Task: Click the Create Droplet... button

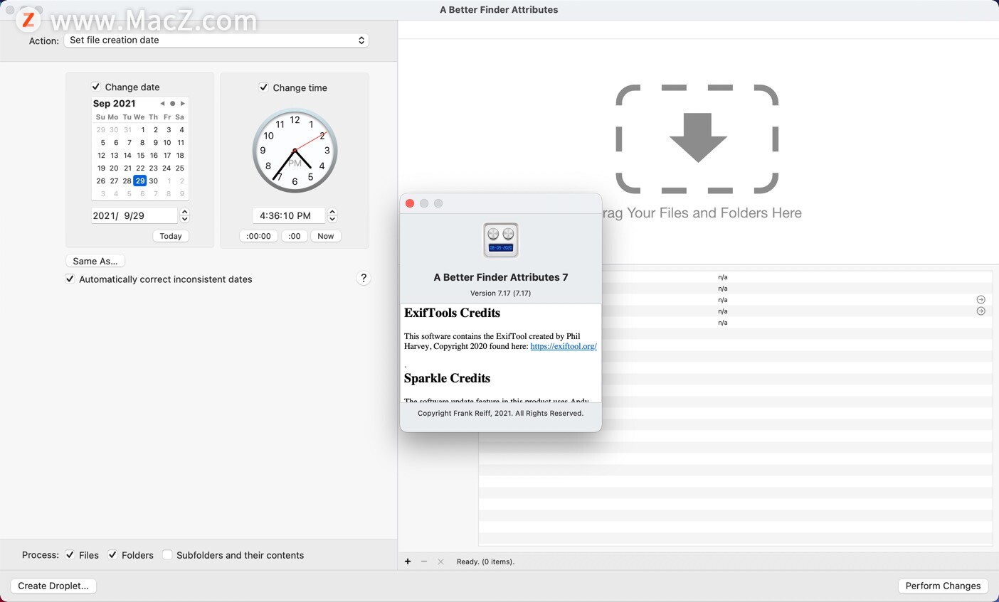Action: point(53,586)
